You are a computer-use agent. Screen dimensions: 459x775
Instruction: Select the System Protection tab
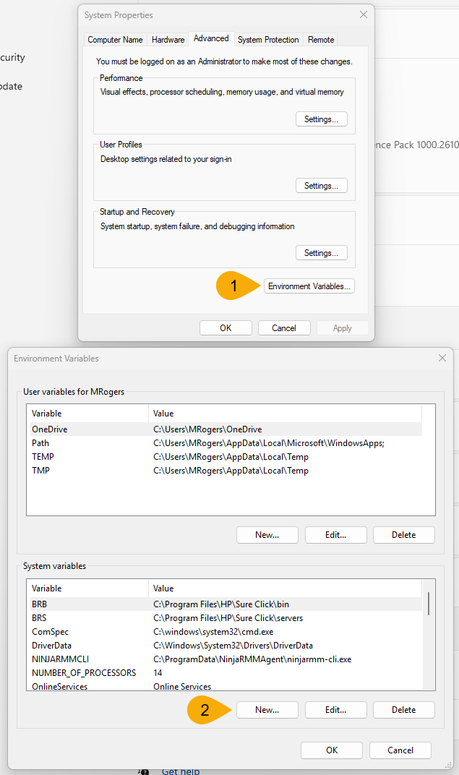coord(268,40)
